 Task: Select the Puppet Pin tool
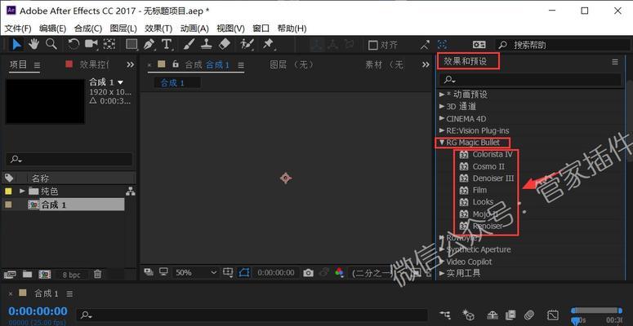pos(268,44)
